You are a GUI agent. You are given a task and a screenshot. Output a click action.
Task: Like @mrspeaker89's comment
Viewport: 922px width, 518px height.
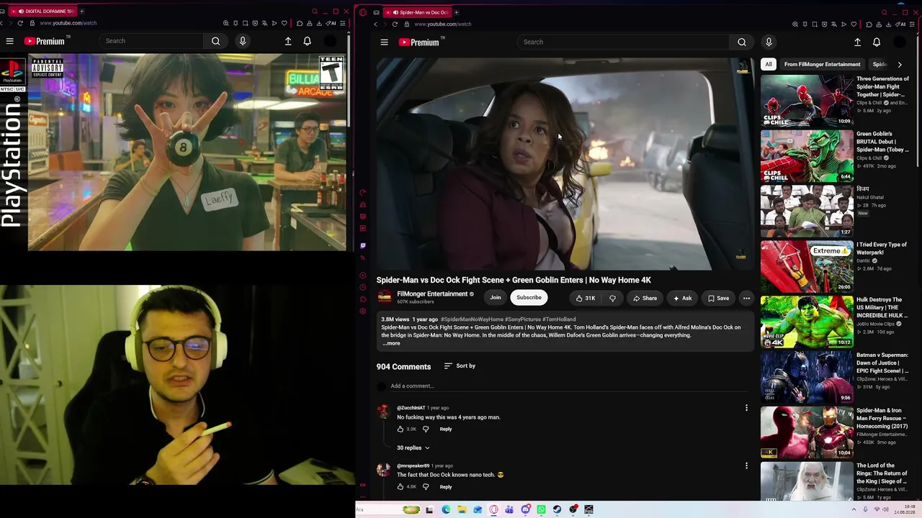[400, 487]
